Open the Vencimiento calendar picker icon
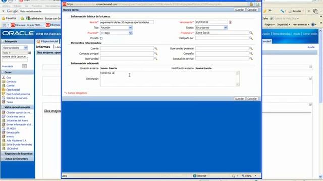 [230, 22]
